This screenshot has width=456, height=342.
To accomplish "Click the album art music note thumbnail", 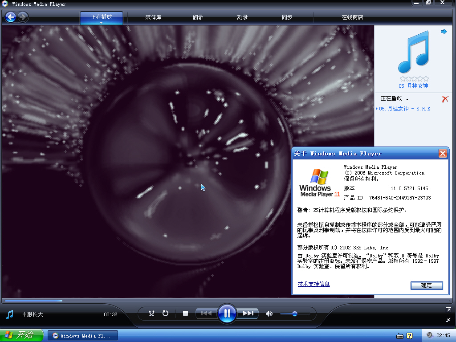I will pos(413,52).
